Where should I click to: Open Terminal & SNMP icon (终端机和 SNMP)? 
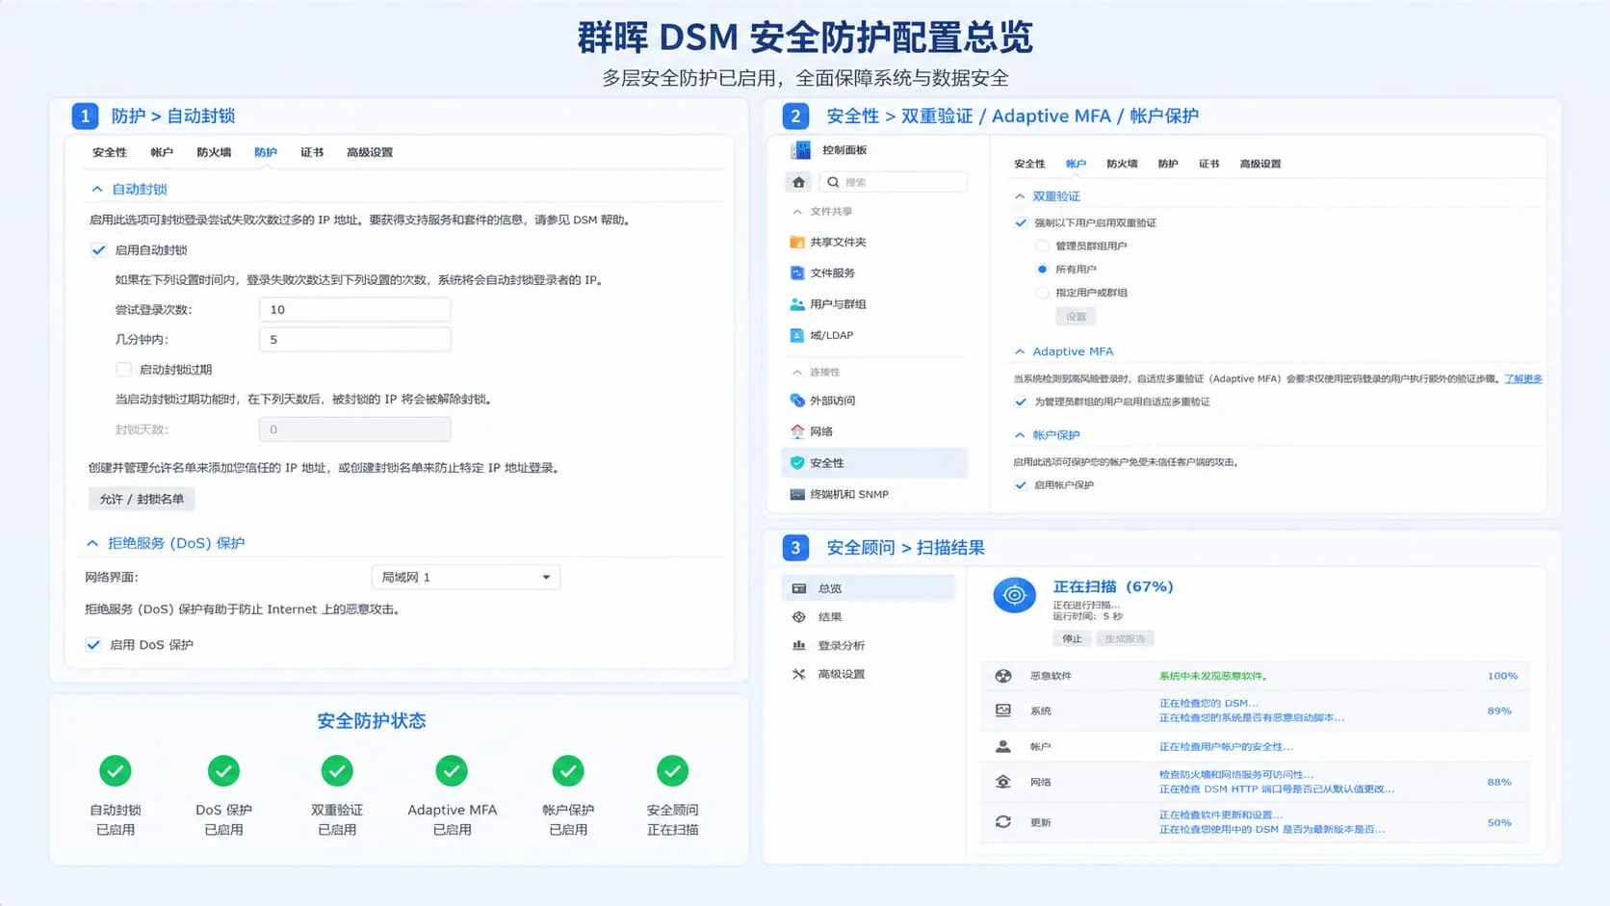[x=797, y=494]
